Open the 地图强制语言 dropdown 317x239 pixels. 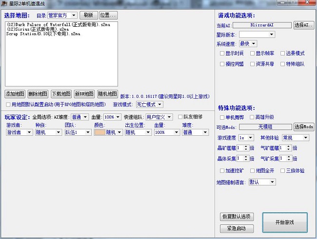tap(262, 182)
